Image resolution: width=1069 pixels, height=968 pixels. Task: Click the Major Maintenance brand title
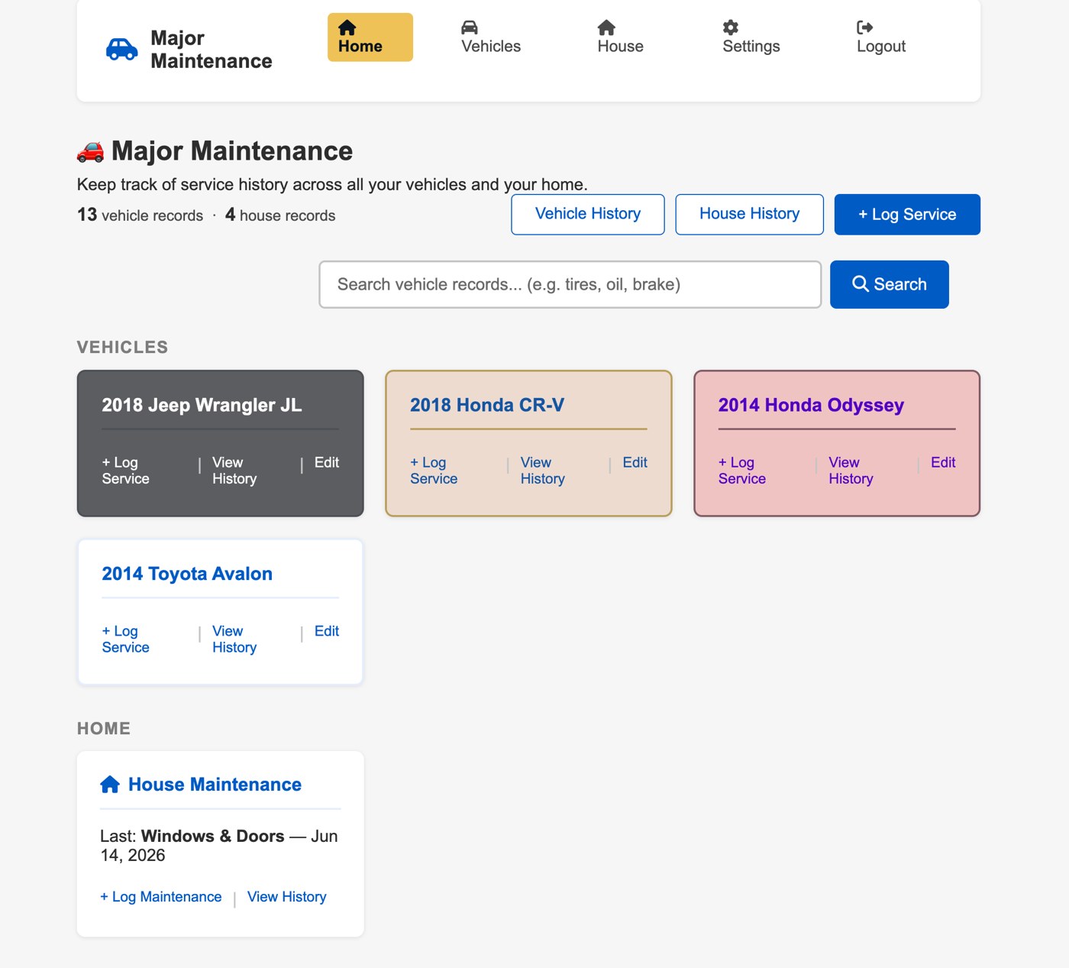click(x=212, y=50)
